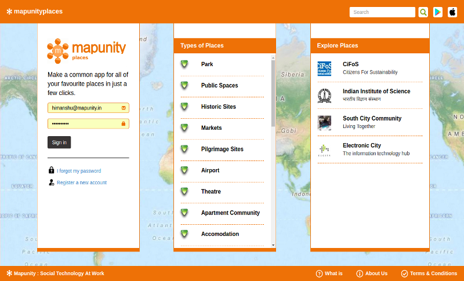Click the green marker beside Theatre
Image resolution: width=464 pixels, height=281 pixels.
[x=184, y=191]
